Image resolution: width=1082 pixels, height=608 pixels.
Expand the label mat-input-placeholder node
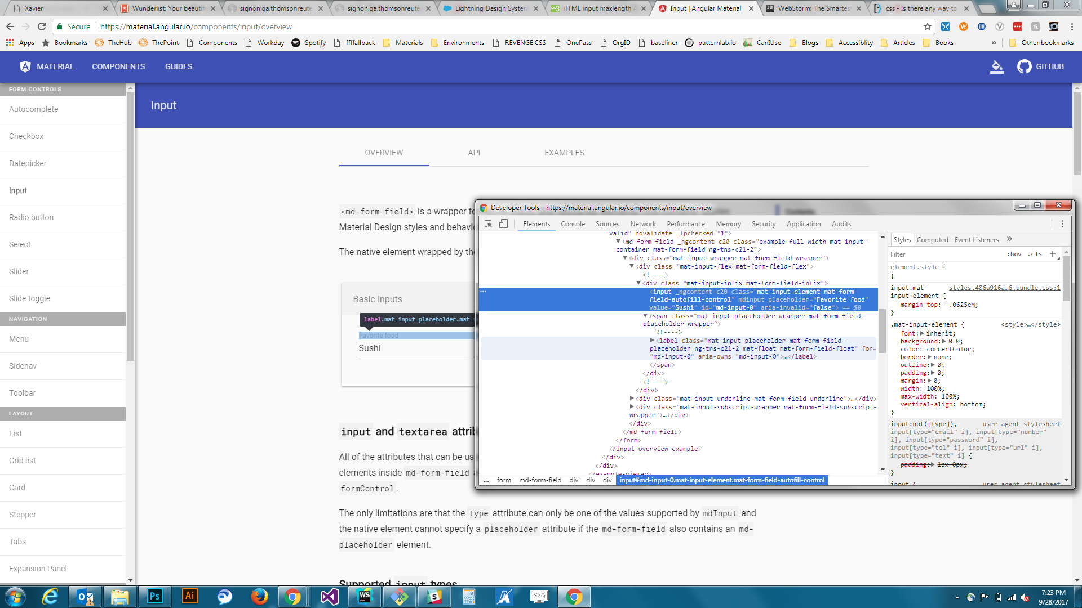(652, 341)
